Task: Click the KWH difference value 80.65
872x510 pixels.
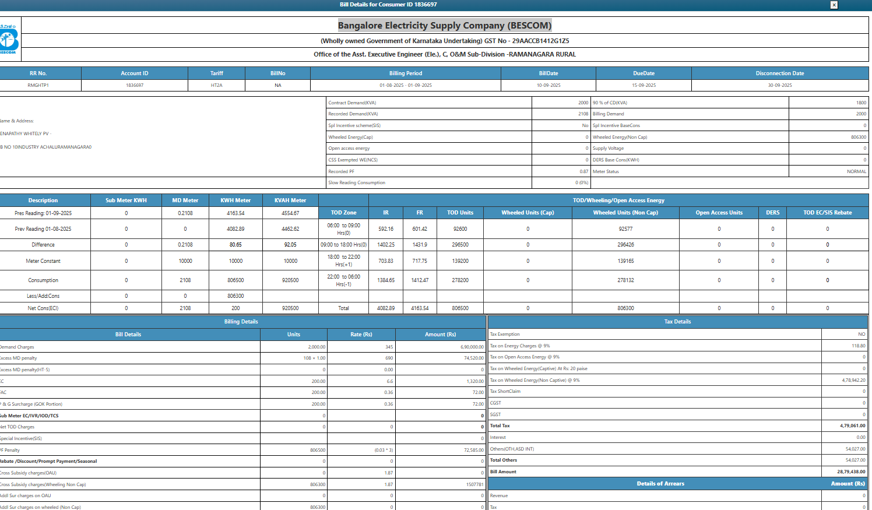Action: pyautogui.click(x=235, y=245)
